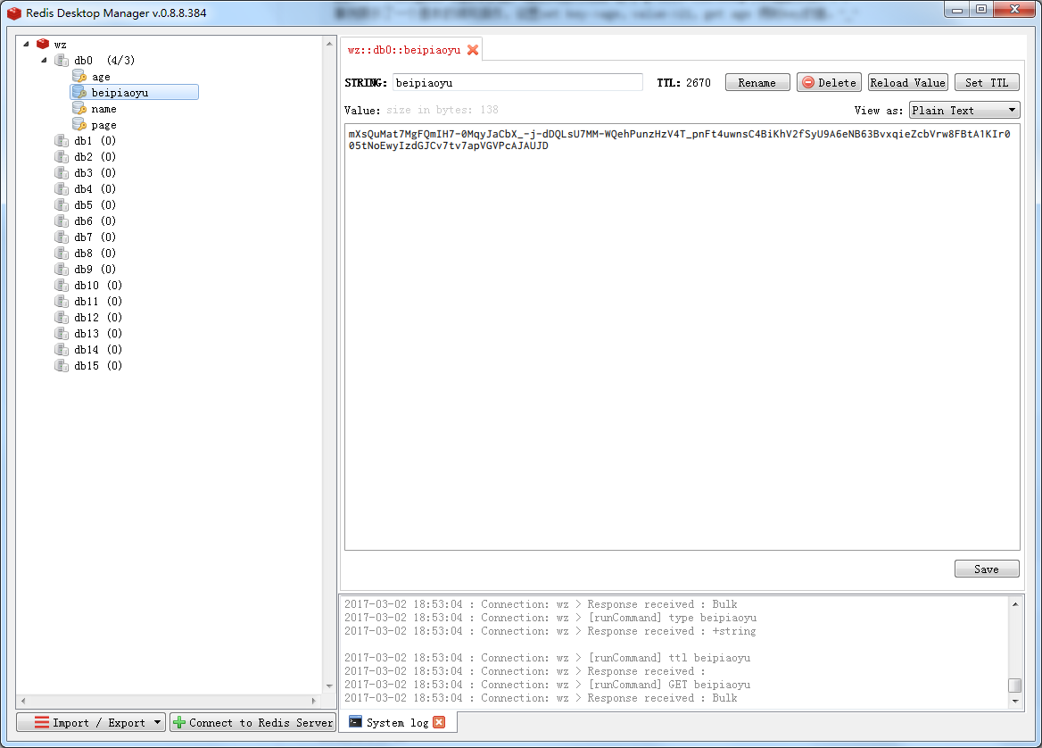
Task: Click Reload Value button
Action: [908, 82]
